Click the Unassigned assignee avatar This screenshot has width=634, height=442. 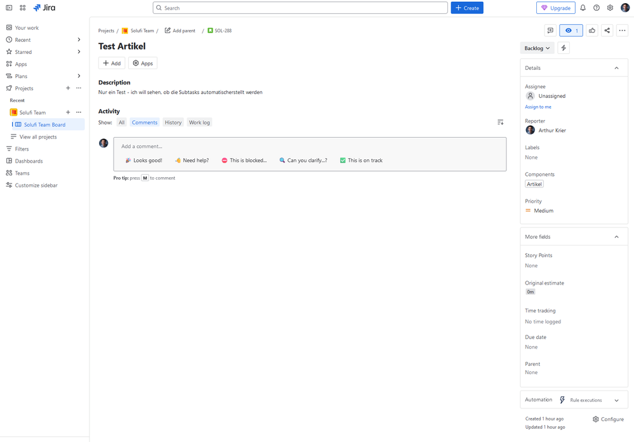[530, 96]
